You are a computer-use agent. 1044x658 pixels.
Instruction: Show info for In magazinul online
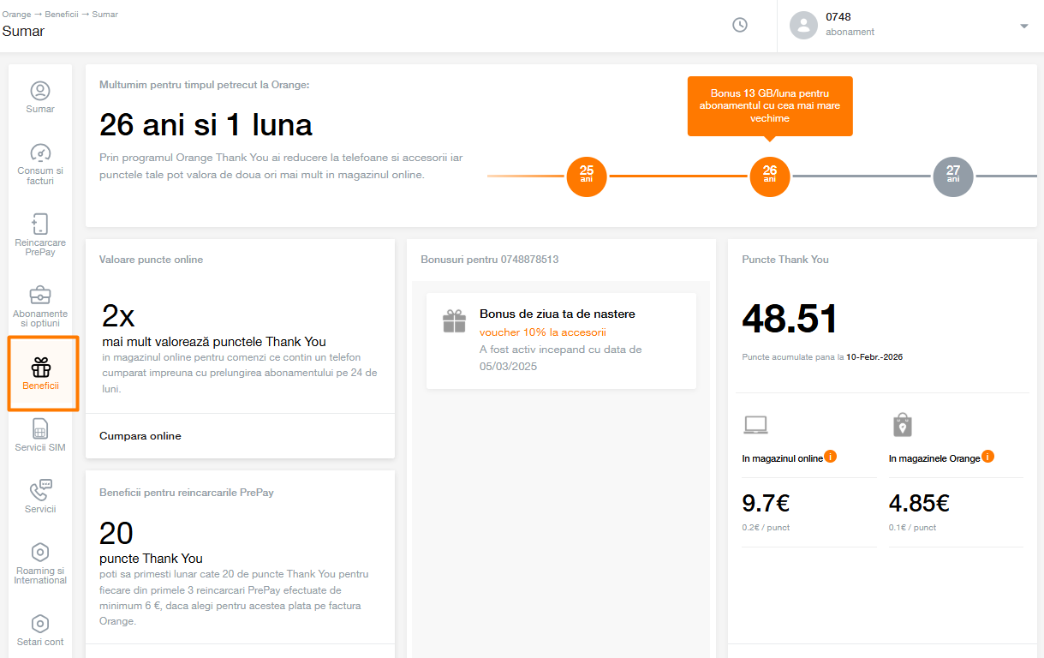[830, 457]
